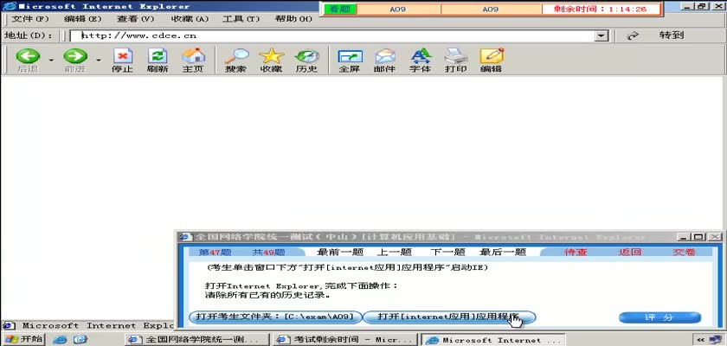Refresh the page with 刷新 icon
Image resolution: width=727 pixels, height=346 pixels.
158,56
